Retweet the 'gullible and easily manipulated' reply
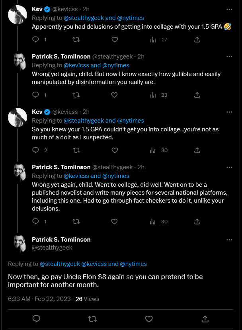Screen dimensions: 242x330 [76, 95]
